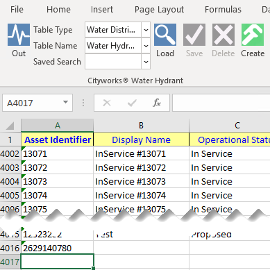The width and height of the screenshot is (270, 270).
Task: Click cell with asset 13074
Action: tap(58, 195)
